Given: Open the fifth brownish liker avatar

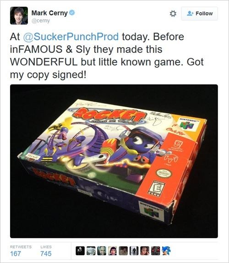Looking at the screenshot, I should point(123,251).
